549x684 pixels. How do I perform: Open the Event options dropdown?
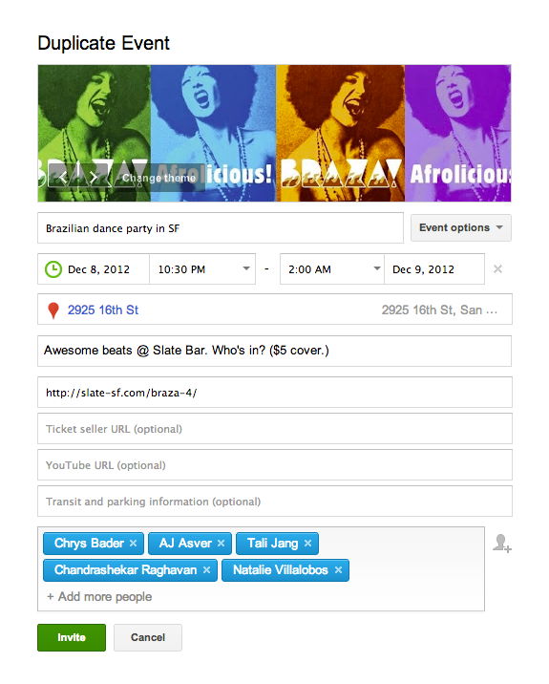pos(461,227)
